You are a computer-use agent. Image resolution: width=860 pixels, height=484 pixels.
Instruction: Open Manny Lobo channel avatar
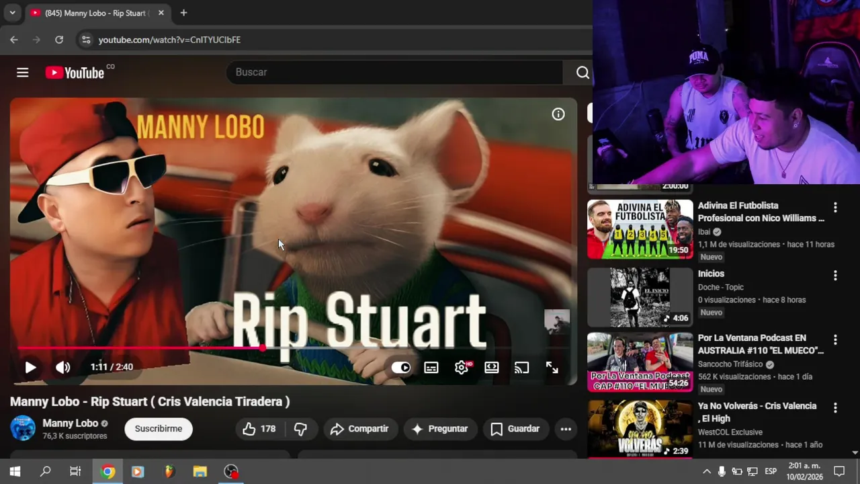point(23,429)
